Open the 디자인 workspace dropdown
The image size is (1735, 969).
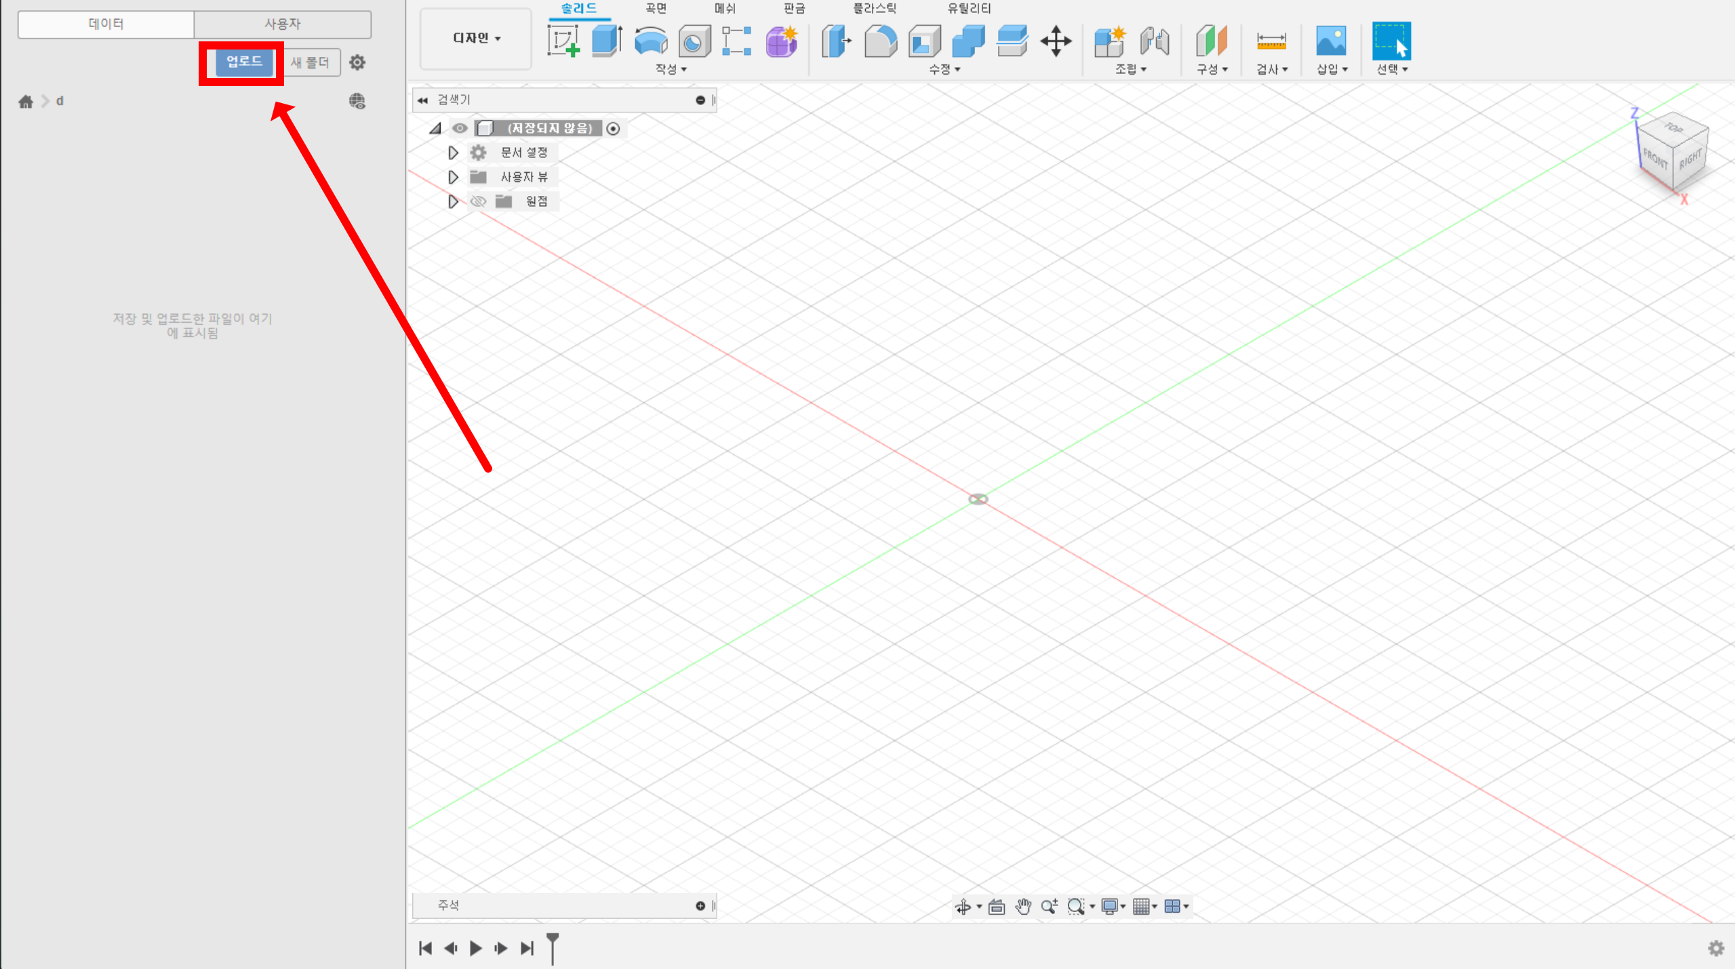coord(476,39)
